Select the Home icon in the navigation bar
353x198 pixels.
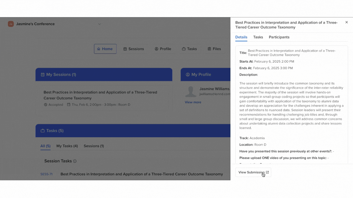[99, 49]
